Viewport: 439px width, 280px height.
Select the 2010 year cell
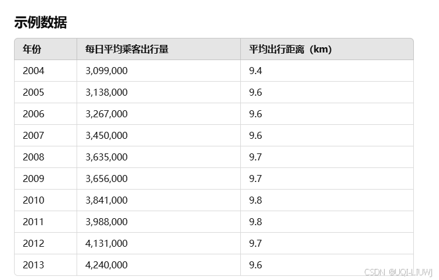coord(33,201)
